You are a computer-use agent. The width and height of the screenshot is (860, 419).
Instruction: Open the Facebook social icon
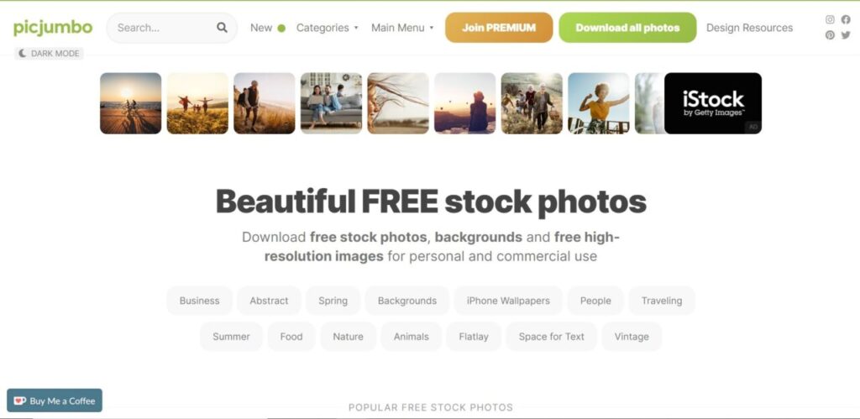(846, 20)
